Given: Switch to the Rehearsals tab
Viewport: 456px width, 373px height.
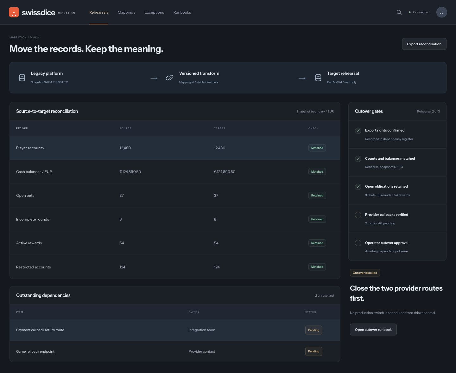Looking at the screenshot, I should pyautogui.click(x=99, y=12).
